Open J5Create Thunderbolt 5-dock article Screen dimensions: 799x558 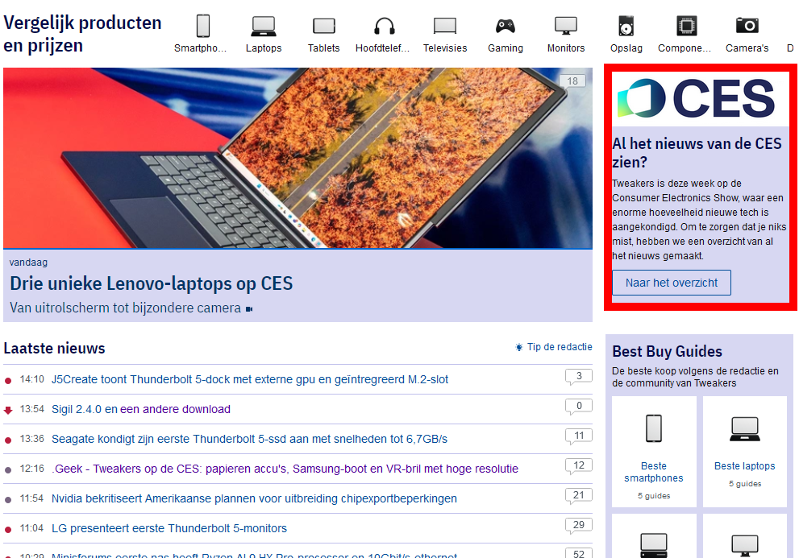250,379
